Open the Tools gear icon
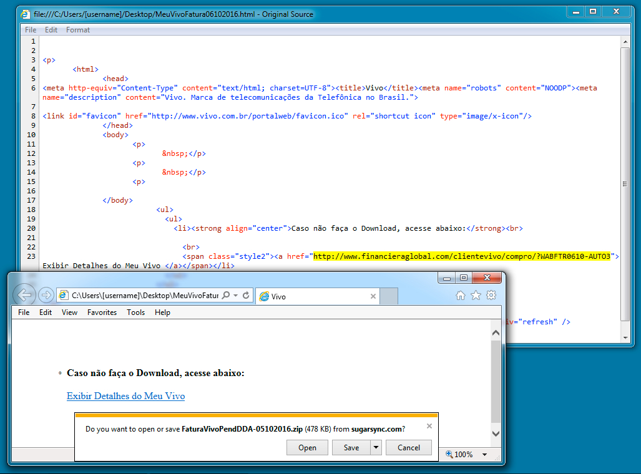Screen dimensions: 641x474 [x=491, y=296]
